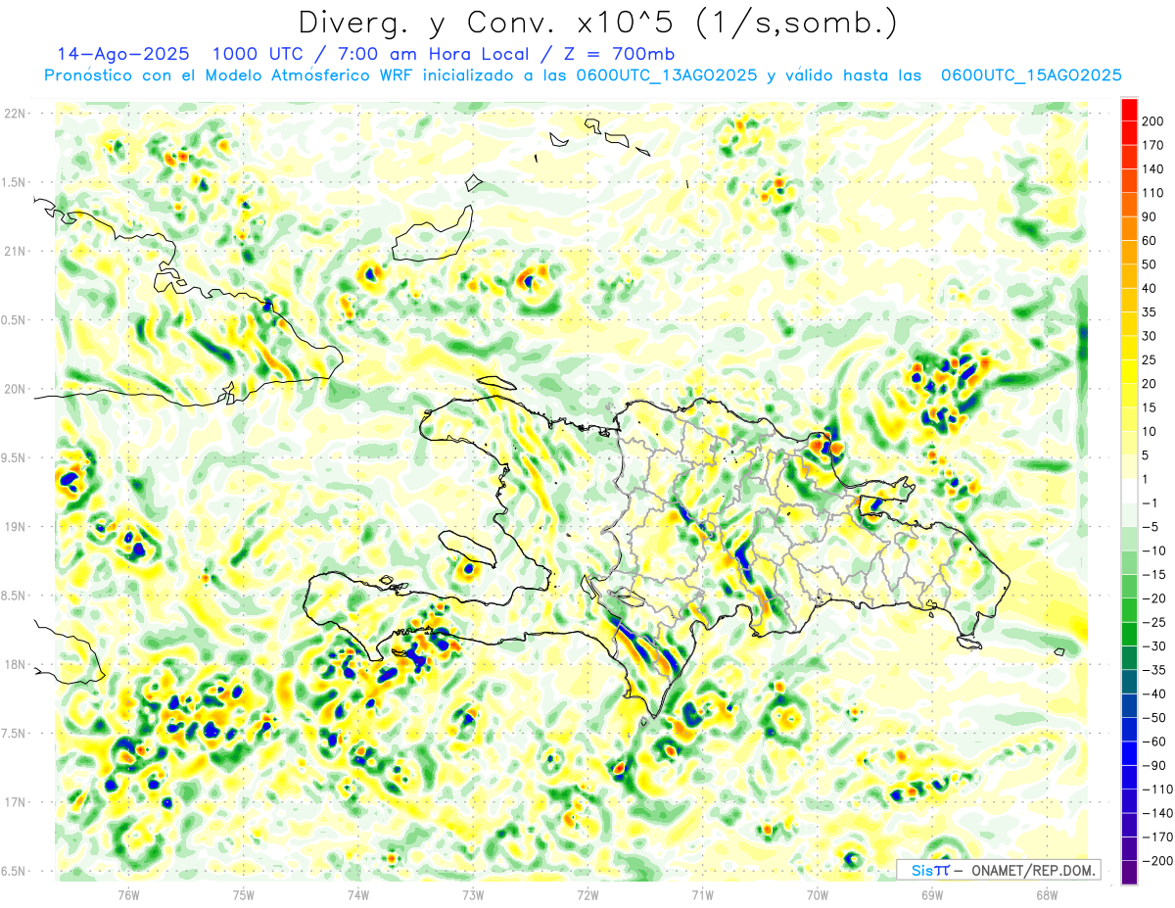Click the '20N' latitude axis label
Image resolution: width=1175 pixels, height=908 pixels.
pos(14,389)
